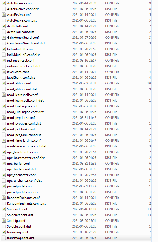Select the pocketportal.conf file icon
The image size is (158, 242).
[x=4, y=186]
